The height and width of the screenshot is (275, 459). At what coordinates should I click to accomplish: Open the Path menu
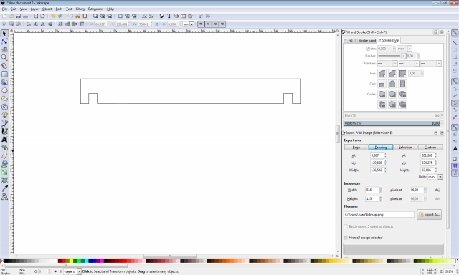pos(59,9)
